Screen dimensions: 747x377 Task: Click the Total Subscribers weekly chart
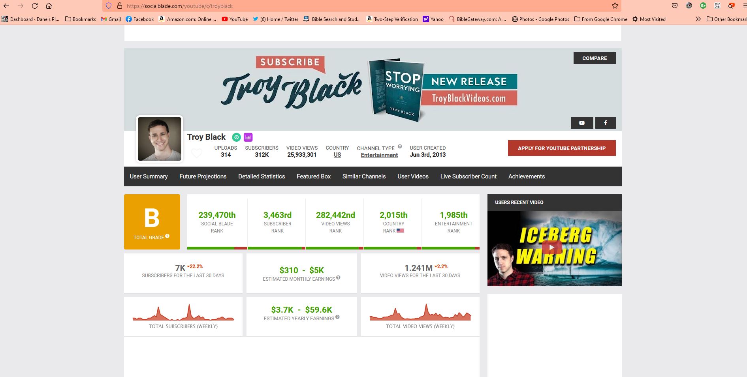pyautogui.click(x=183, y=312)
